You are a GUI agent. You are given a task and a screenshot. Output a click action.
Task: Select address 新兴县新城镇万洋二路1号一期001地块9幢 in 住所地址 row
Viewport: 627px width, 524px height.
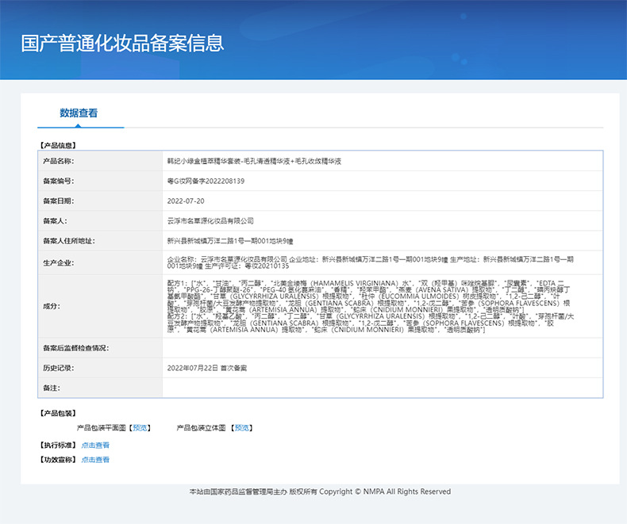pyautogui.click(x=230, y=241)
